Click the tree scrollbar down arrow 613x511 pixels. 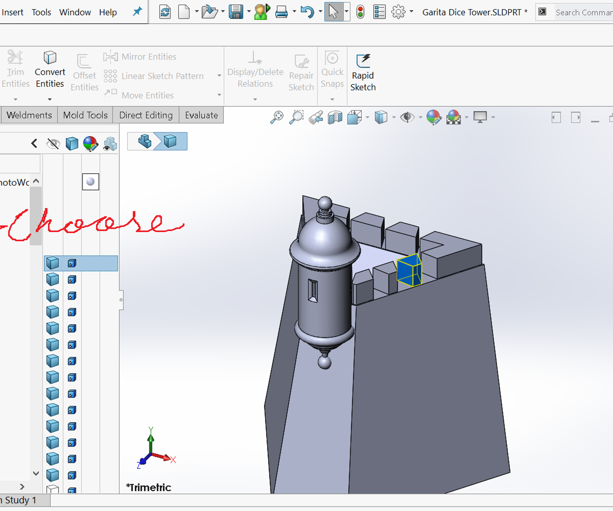click(36, 473)
